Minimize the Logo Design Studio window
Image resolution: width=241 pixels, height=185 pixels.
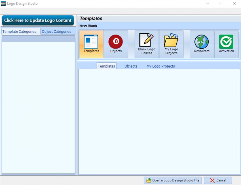pyautogui.click(x=207, y=4)
